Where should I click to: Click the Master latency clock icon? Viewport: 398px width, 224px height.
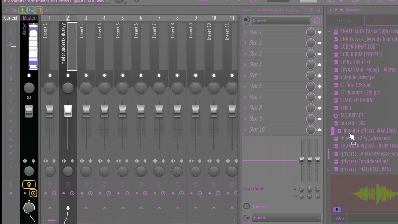[33, 193]
